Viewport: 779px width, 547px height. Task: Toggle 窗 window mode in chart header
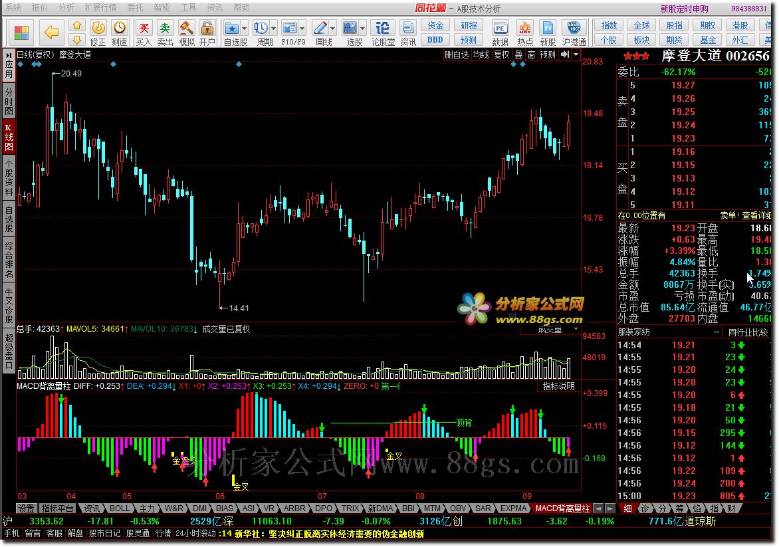pos(531,55)
